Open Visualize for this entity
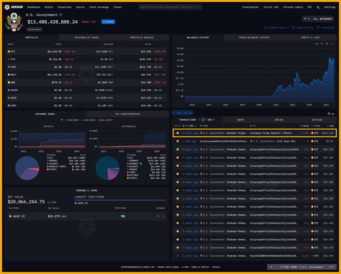The height and width of the screenshot is (274, 341). [x=326, y=27]
